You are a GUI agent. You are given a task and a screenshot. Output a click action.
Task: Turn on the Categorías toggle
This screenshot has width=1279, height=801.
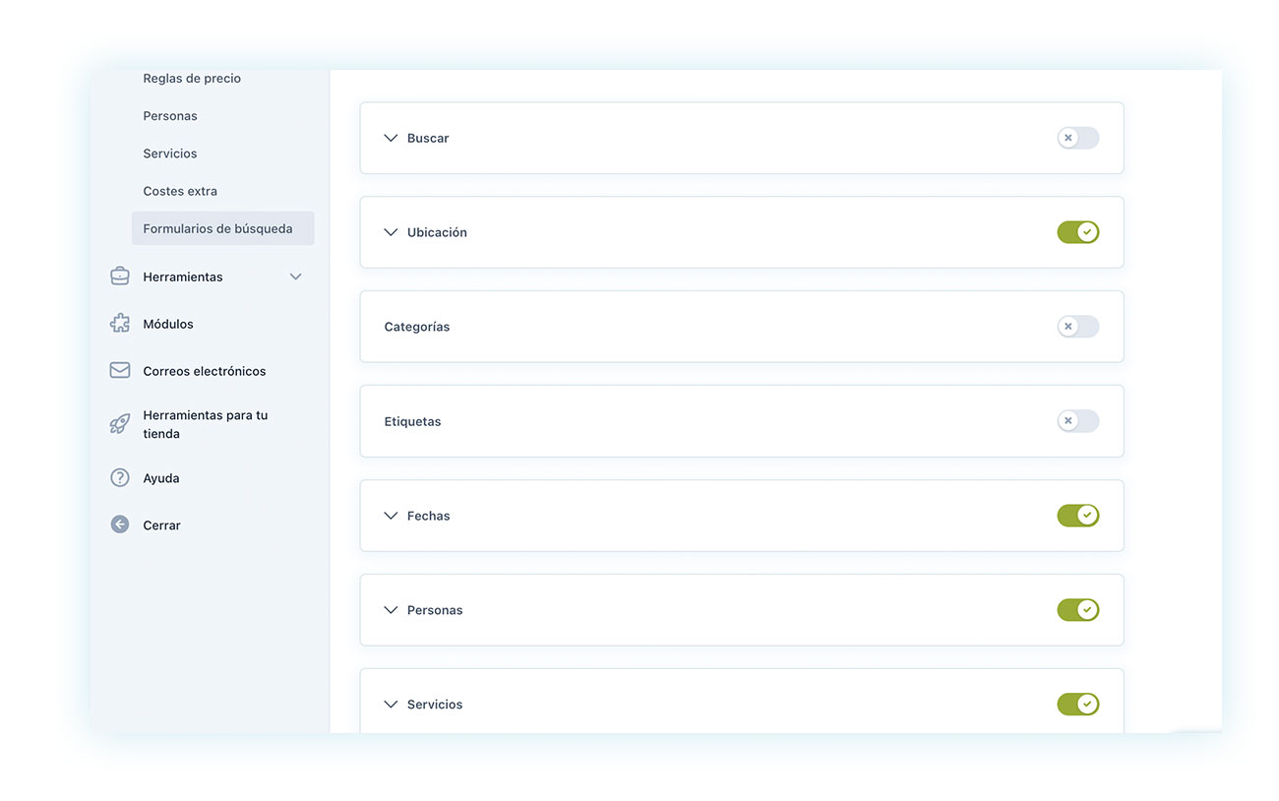coord(1077,327)
